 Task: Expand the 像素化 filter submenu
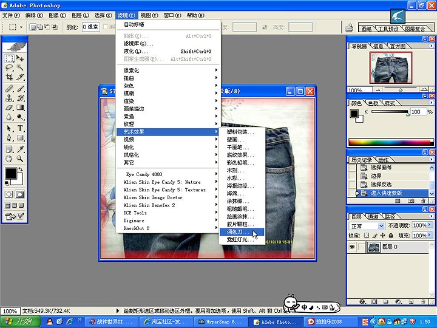coord(168,70)
